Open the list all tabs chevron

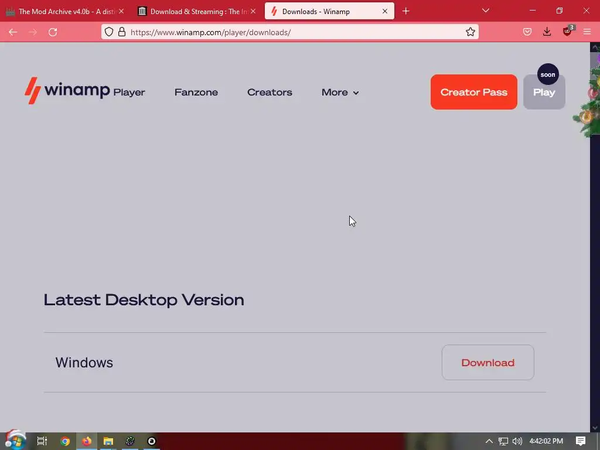pos(486,11)
